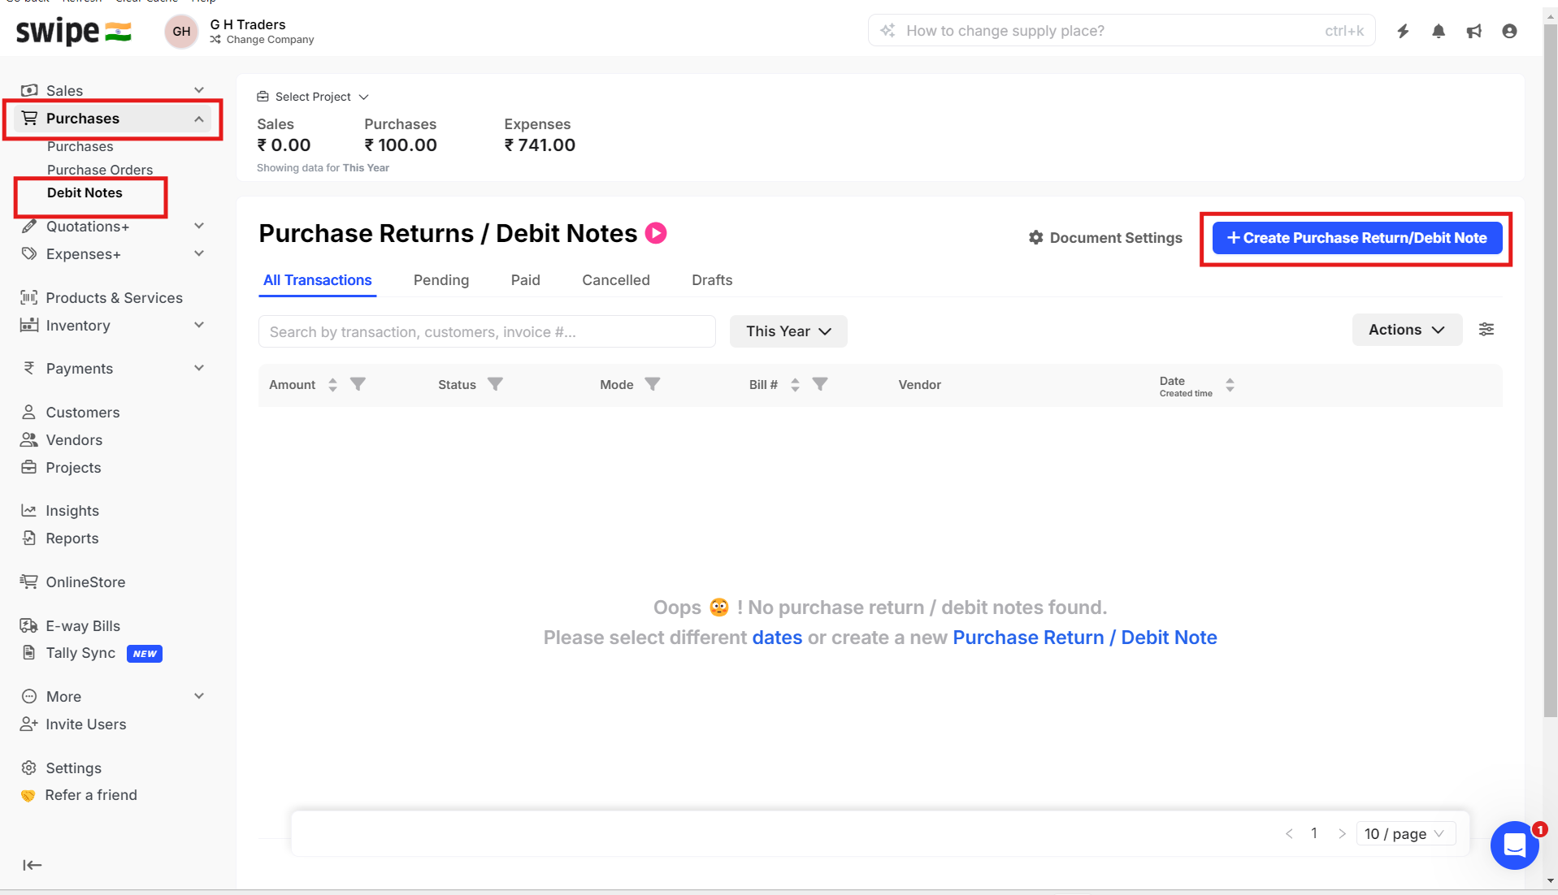Open the user profile icon
This screenshot has height=895, width=1558.
tap(1509, 31)
